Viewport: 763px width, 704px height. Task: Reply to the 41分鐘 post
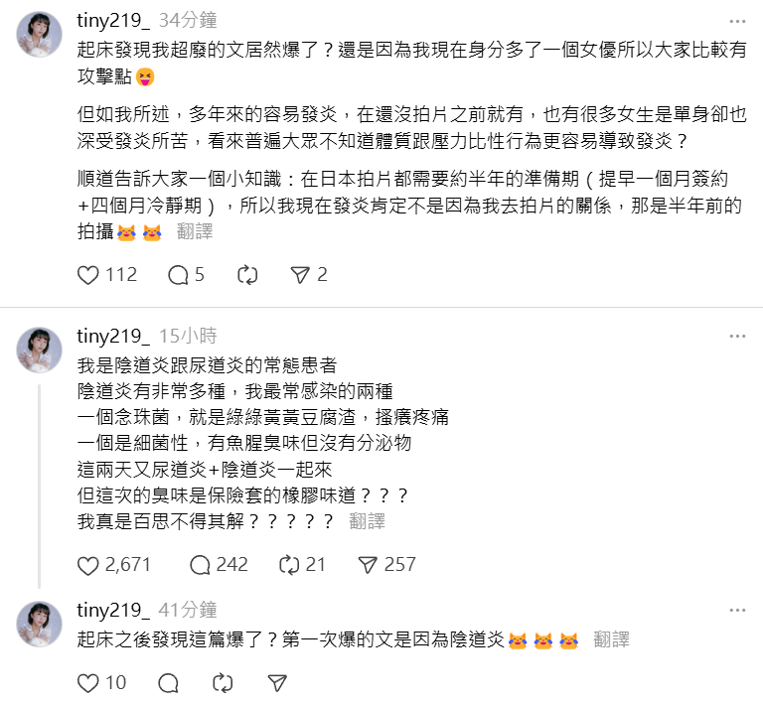click(x=168, y=683)
